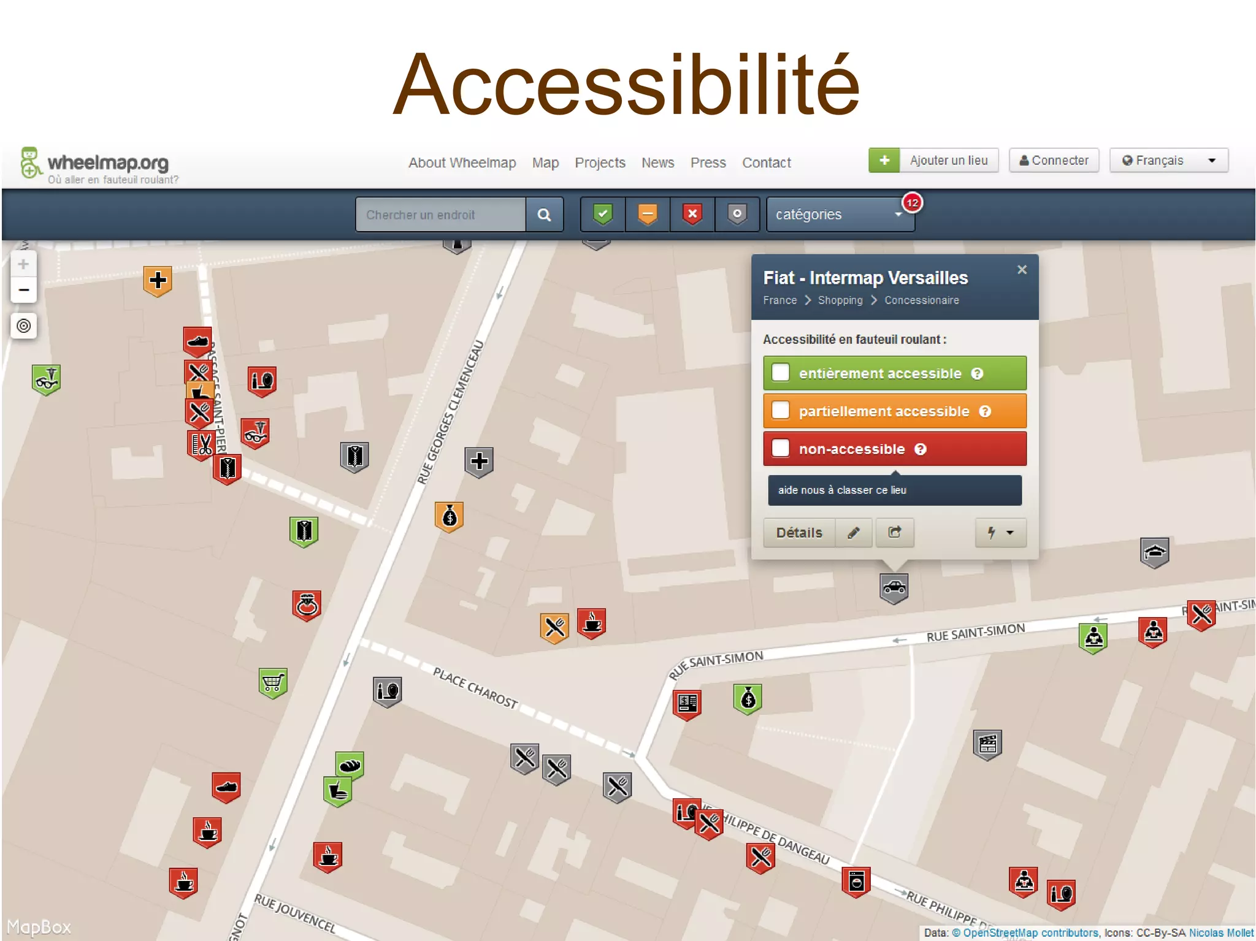1256x941 pixels.
Task: Toggle the grey unknown status filter
Action: coord(737,215)
